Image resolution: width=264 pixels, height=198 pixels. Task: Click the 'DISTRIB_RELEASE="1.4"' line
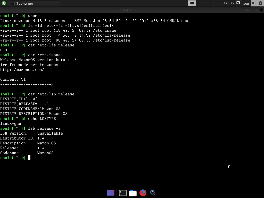click(24, 104)
